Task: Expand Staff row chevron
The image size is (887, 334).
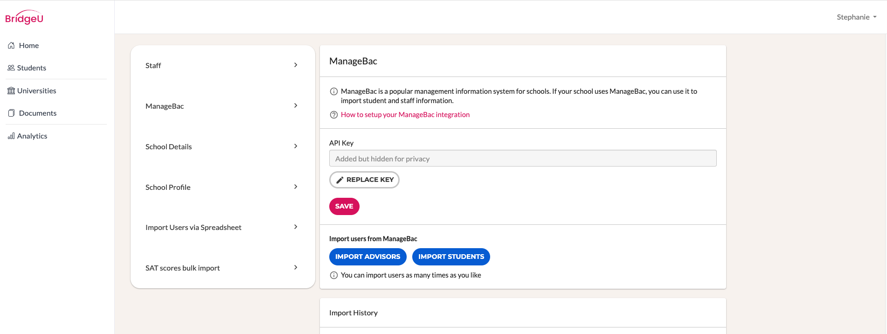Action: [296, 65]
